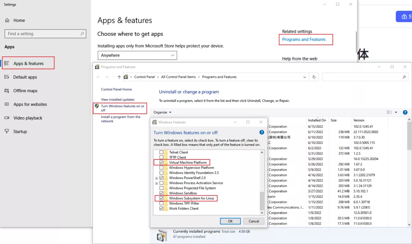Enable the Telnet Client feature
The width and height of the screenshot is (412, 244).
161,152
